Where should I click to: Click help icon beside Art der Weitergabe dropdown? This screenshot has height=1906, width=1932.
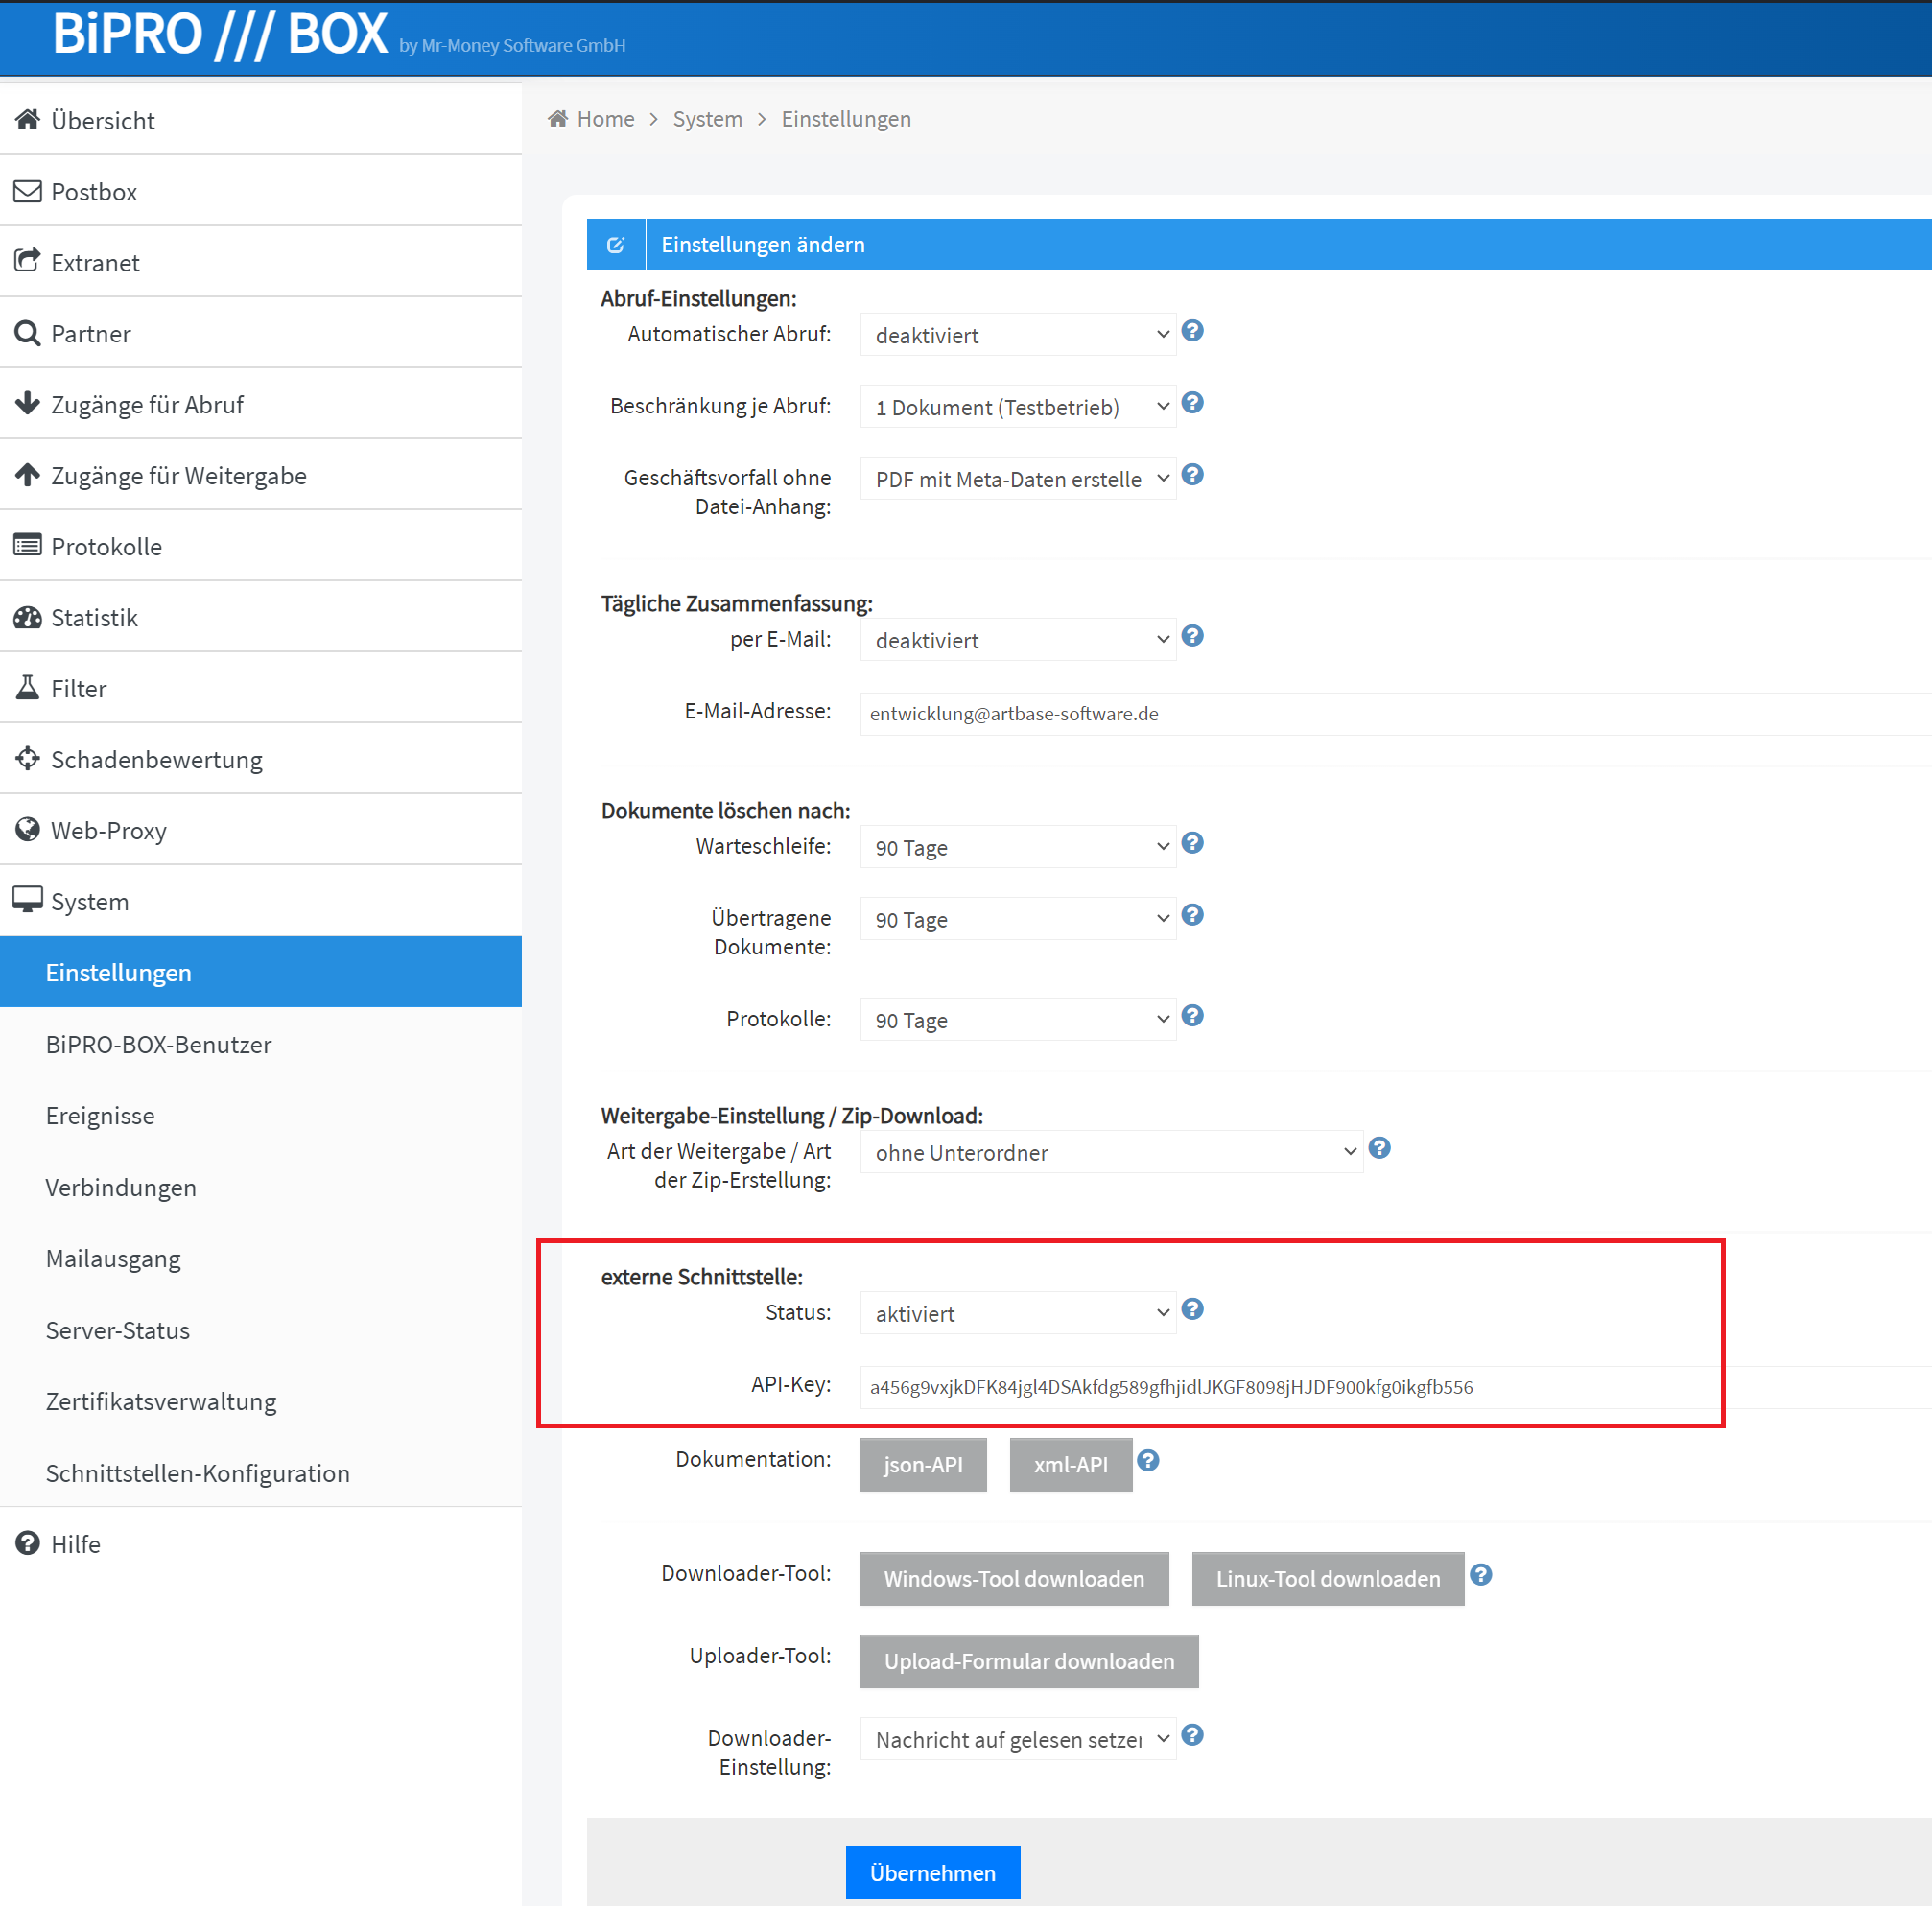point(1379,1148)
